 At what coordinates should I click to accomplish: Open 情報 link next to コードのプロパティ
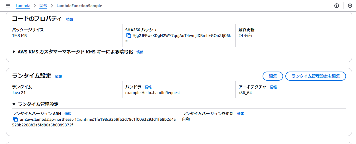coord(70,20)
